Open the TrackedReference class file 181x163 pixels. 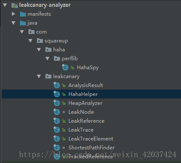tap(90, 157)
